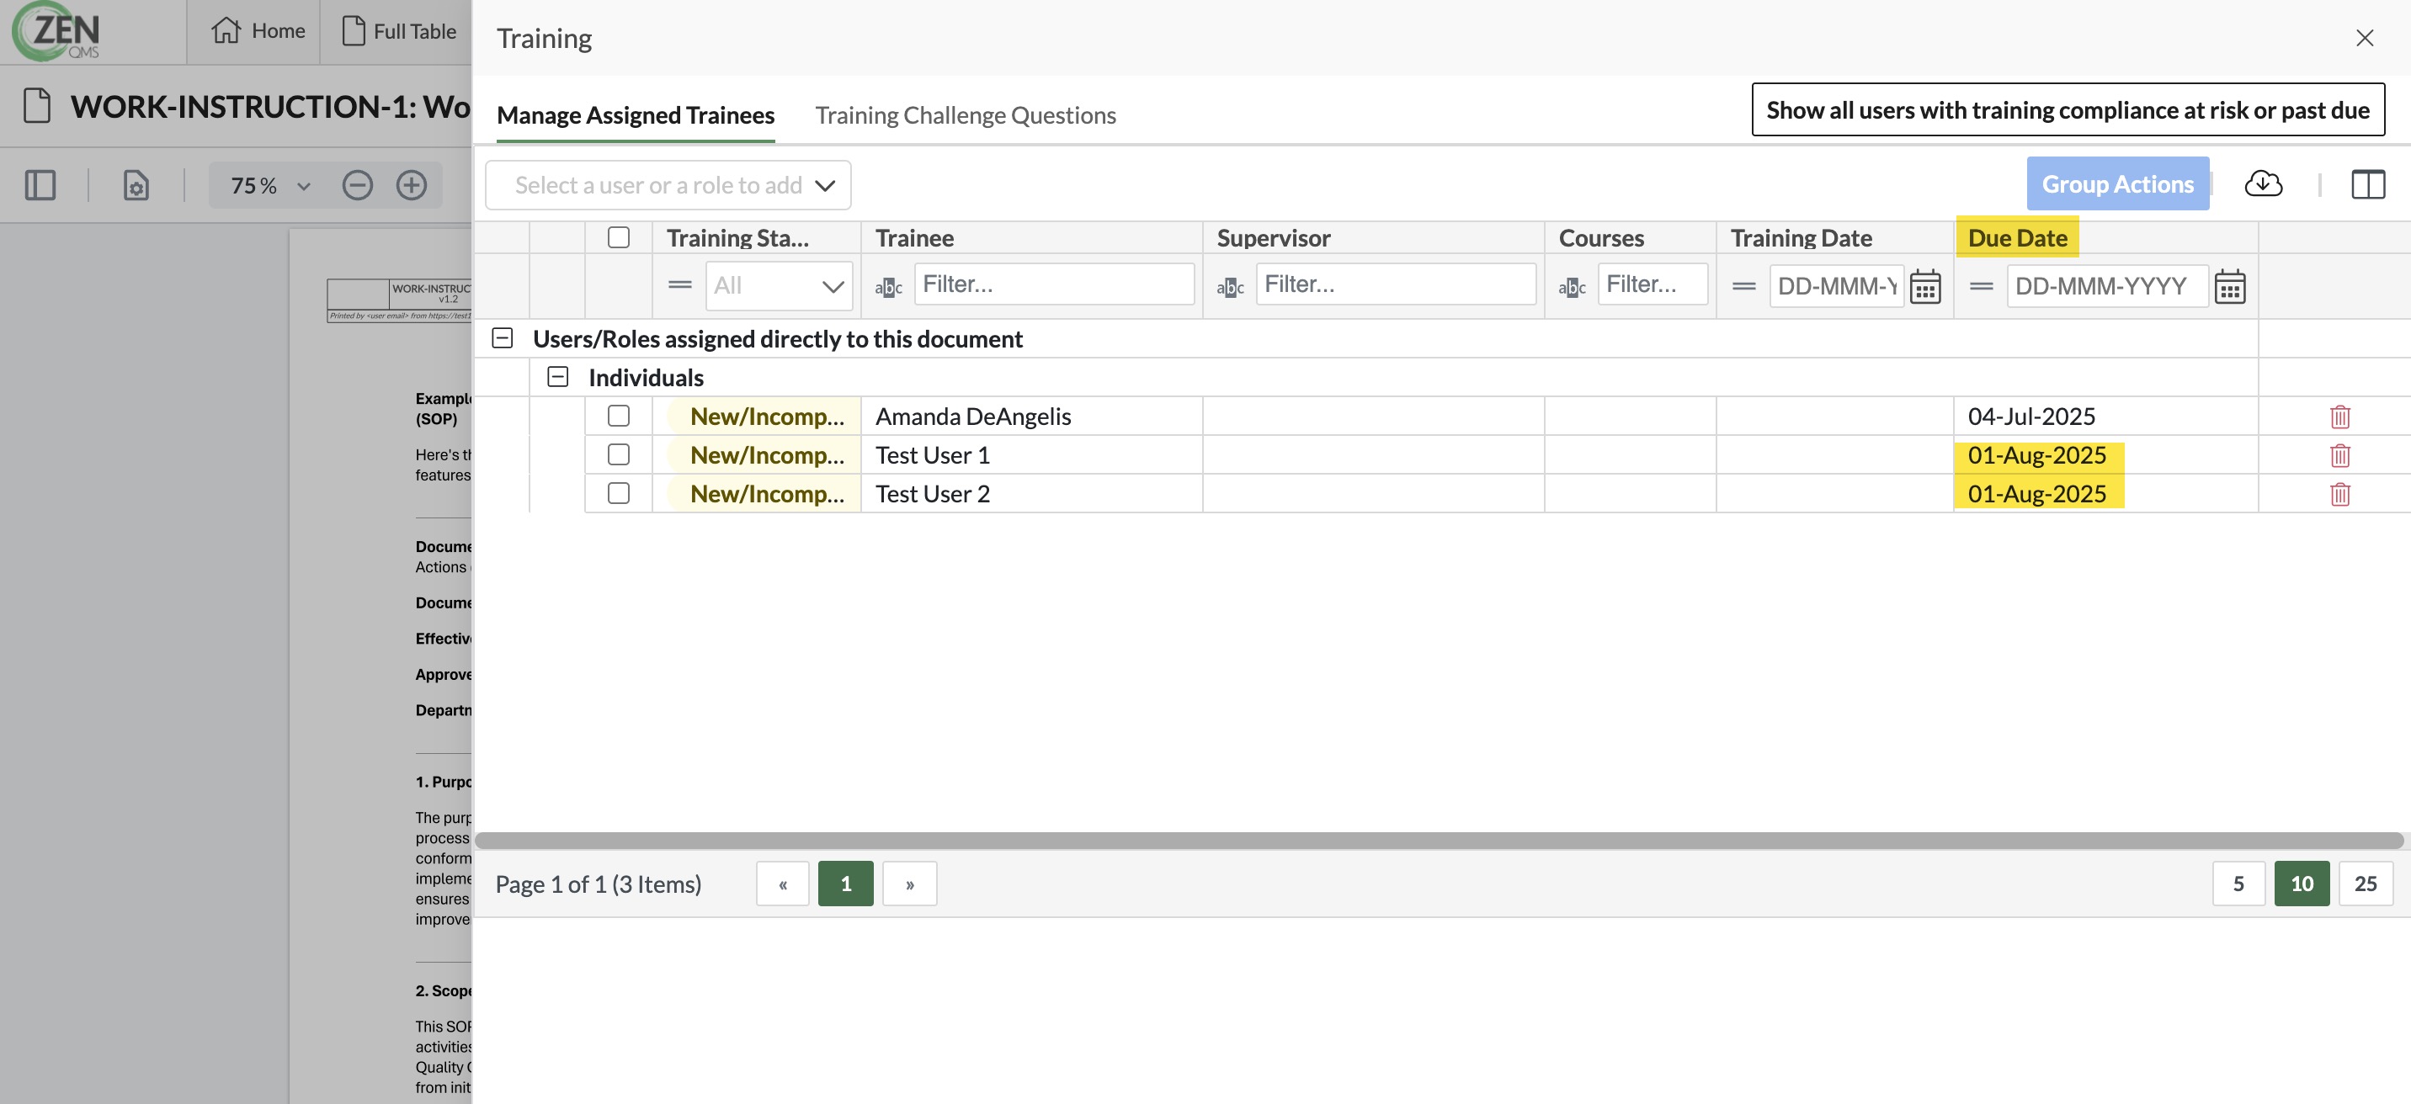Set page size to 25 items
The height and width of the screenshot is (1104, 2411).
[x=2366, y=884]
